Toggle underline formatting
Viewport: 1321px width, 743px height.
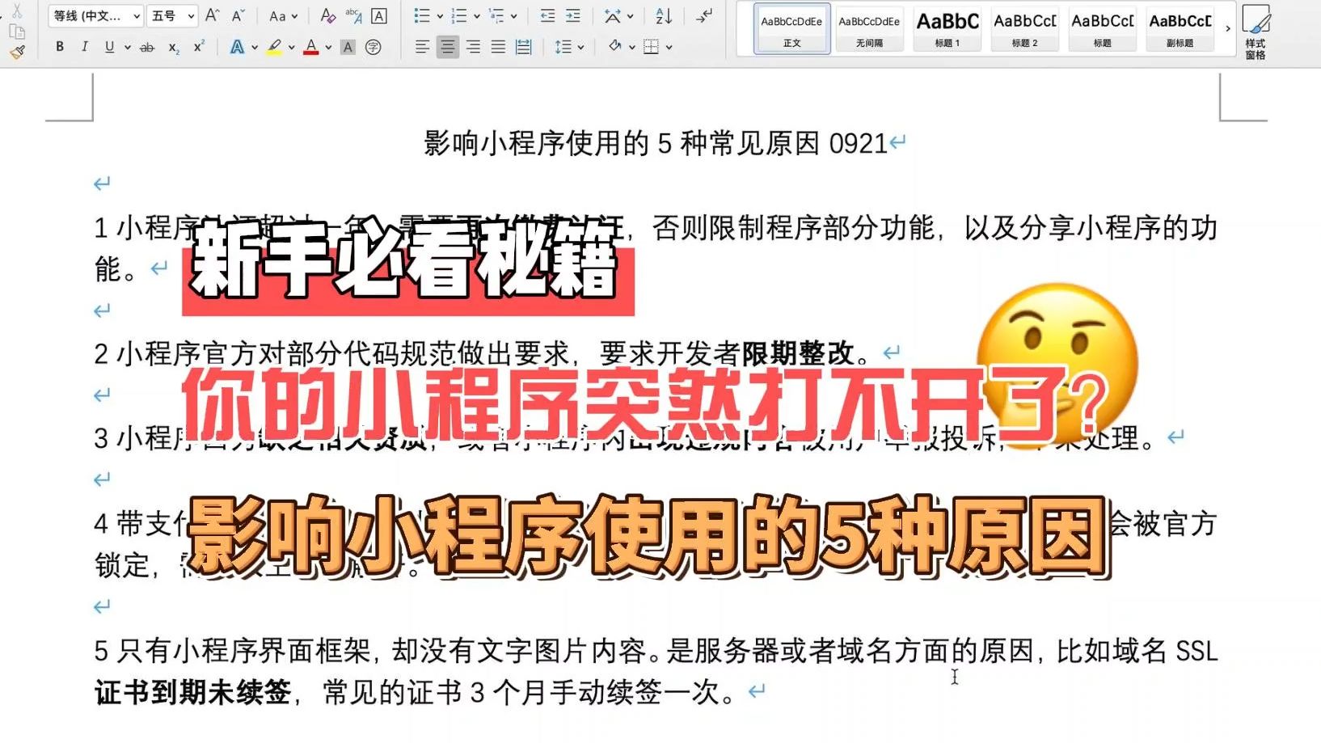[x=109, y=47]
